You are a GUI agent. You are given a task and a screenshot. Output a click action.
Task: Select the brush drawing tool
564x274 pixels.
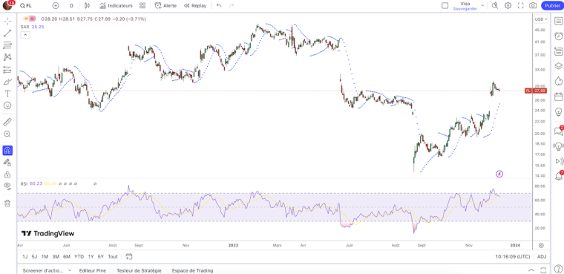pyautogui.click(x=7, y=82)
